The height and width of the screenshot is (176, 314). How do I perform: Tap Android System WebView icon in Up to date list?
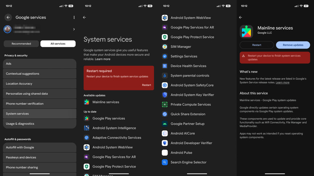pyautogui.click(x=87, y=147)
